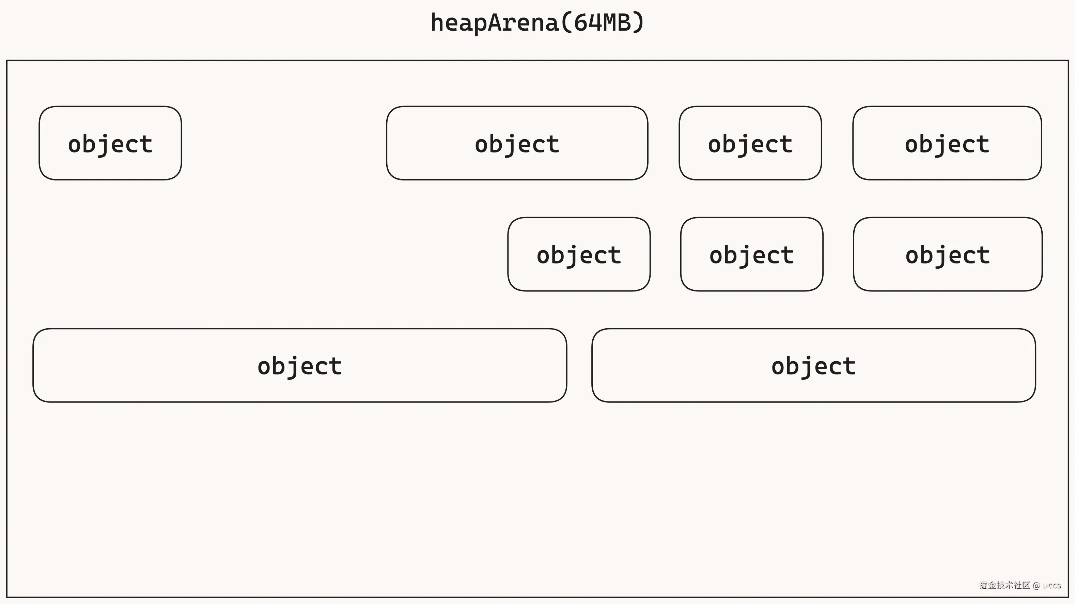Screen dimensions: 1075x604
Task: Select the third object box in top row
Action: click(750, 143)
